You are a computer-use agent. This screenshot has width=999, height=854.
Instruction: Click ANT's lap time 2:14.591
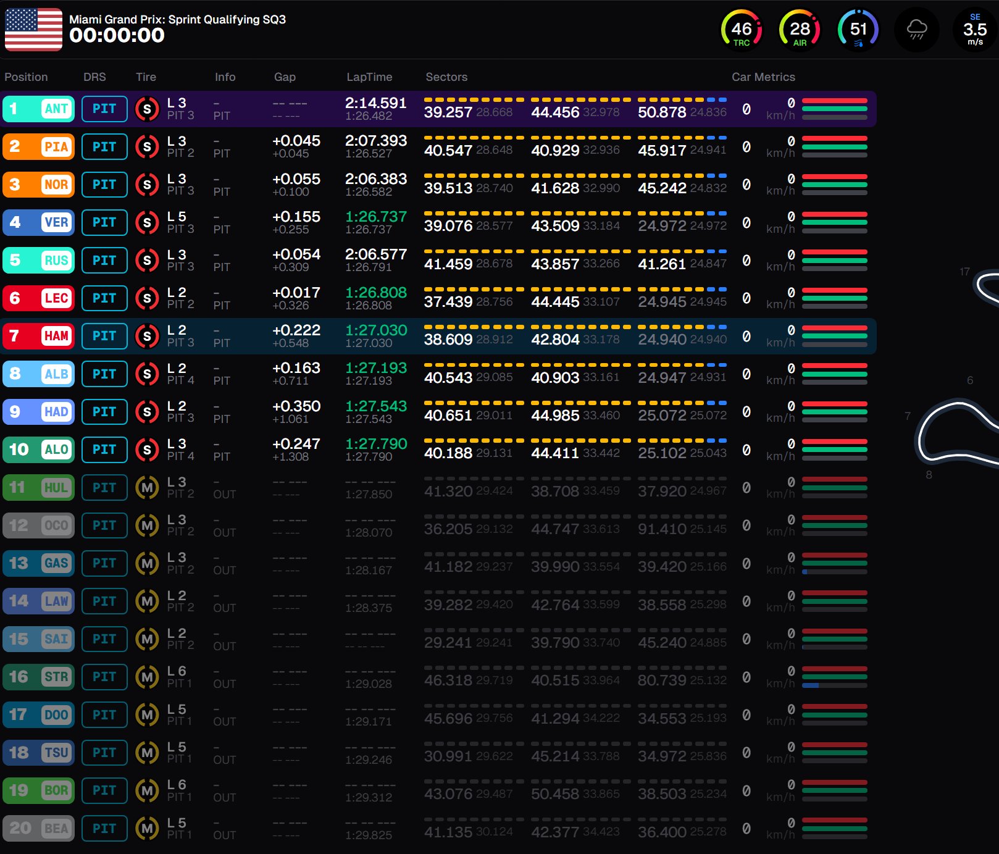pos(375,103)
